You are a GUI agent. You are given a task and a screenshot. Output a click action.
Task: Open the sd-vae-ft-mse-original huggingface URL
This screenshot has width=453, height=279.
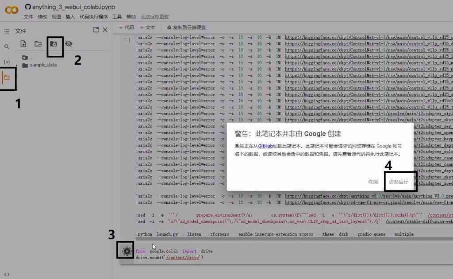click(x=369, y=202)
